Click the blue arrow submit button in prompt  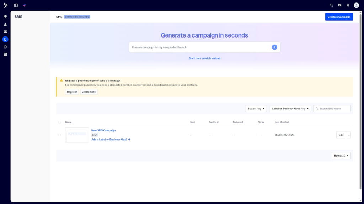click(x=274, y=47)
